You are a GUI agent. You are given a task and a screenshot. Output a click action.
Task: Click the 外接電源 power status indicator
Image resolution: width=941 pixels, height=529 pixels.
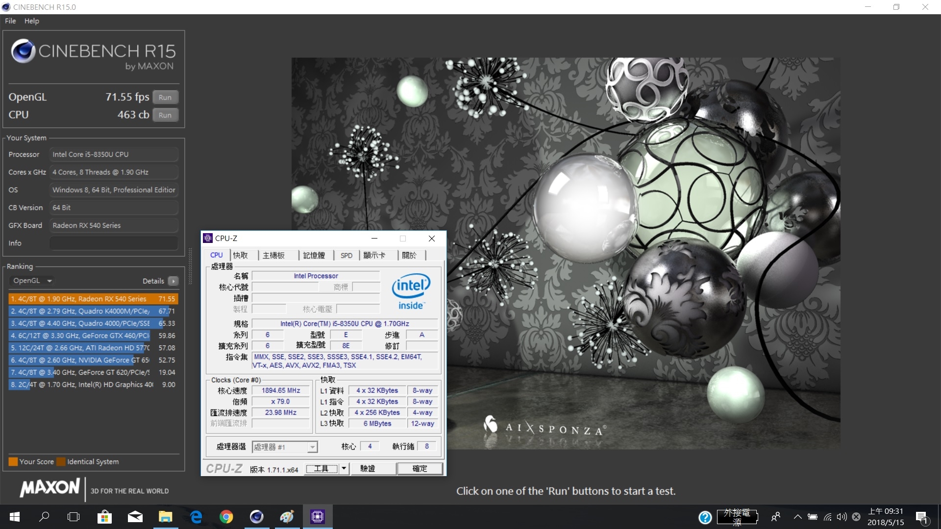(737, 517)
